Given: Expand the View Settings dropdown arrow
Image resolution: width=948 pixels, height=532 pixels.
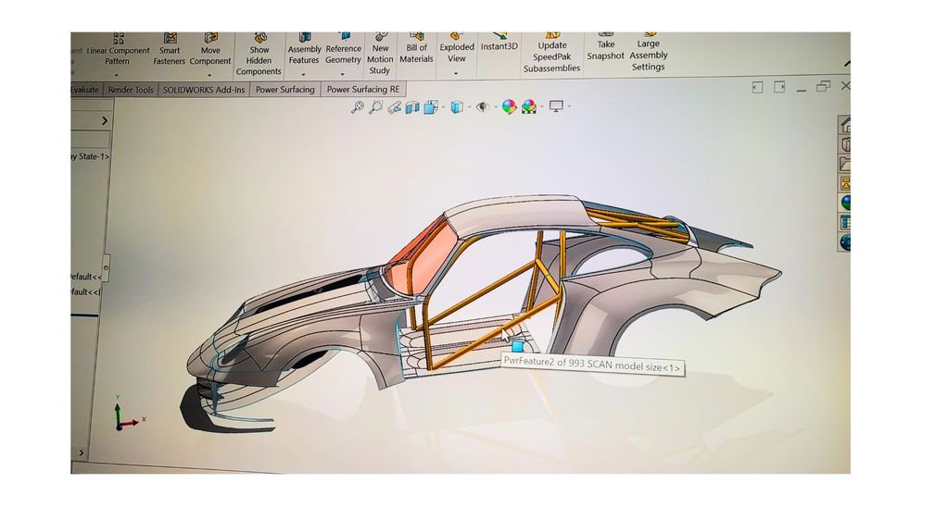Looking at the screenshot, I should 569,106.
